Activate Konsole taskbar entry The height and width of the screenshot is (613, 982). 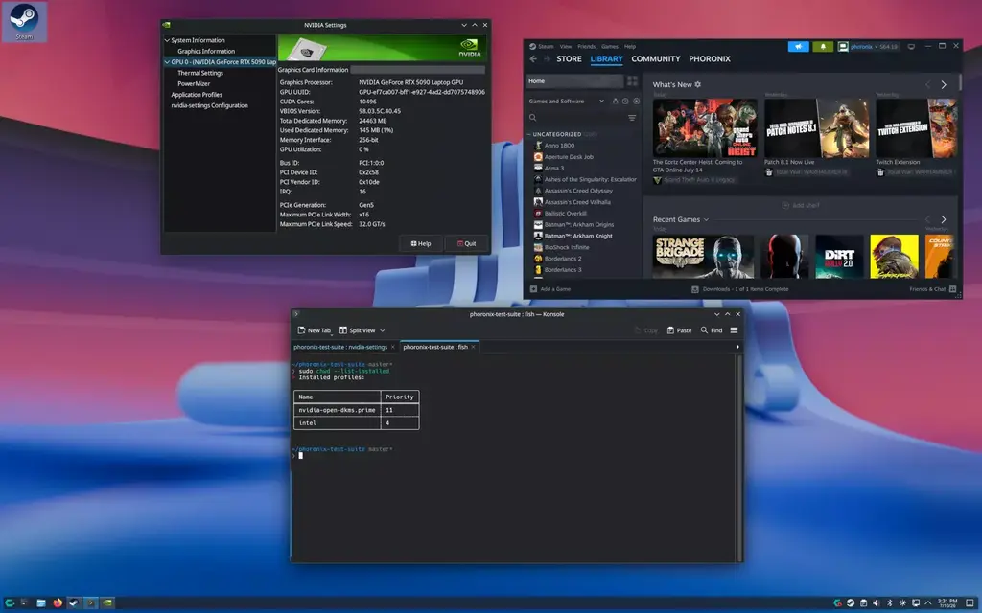point(91,603)
